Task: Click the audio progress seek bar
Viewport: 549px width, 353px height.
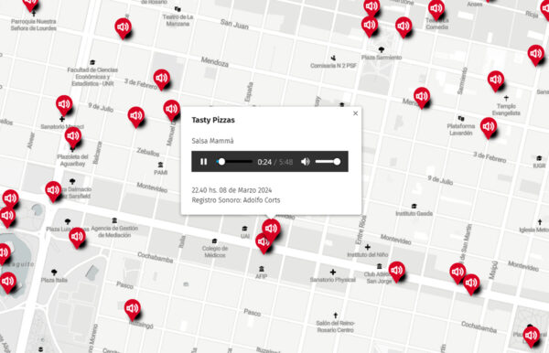Action: tap(234, 162)
